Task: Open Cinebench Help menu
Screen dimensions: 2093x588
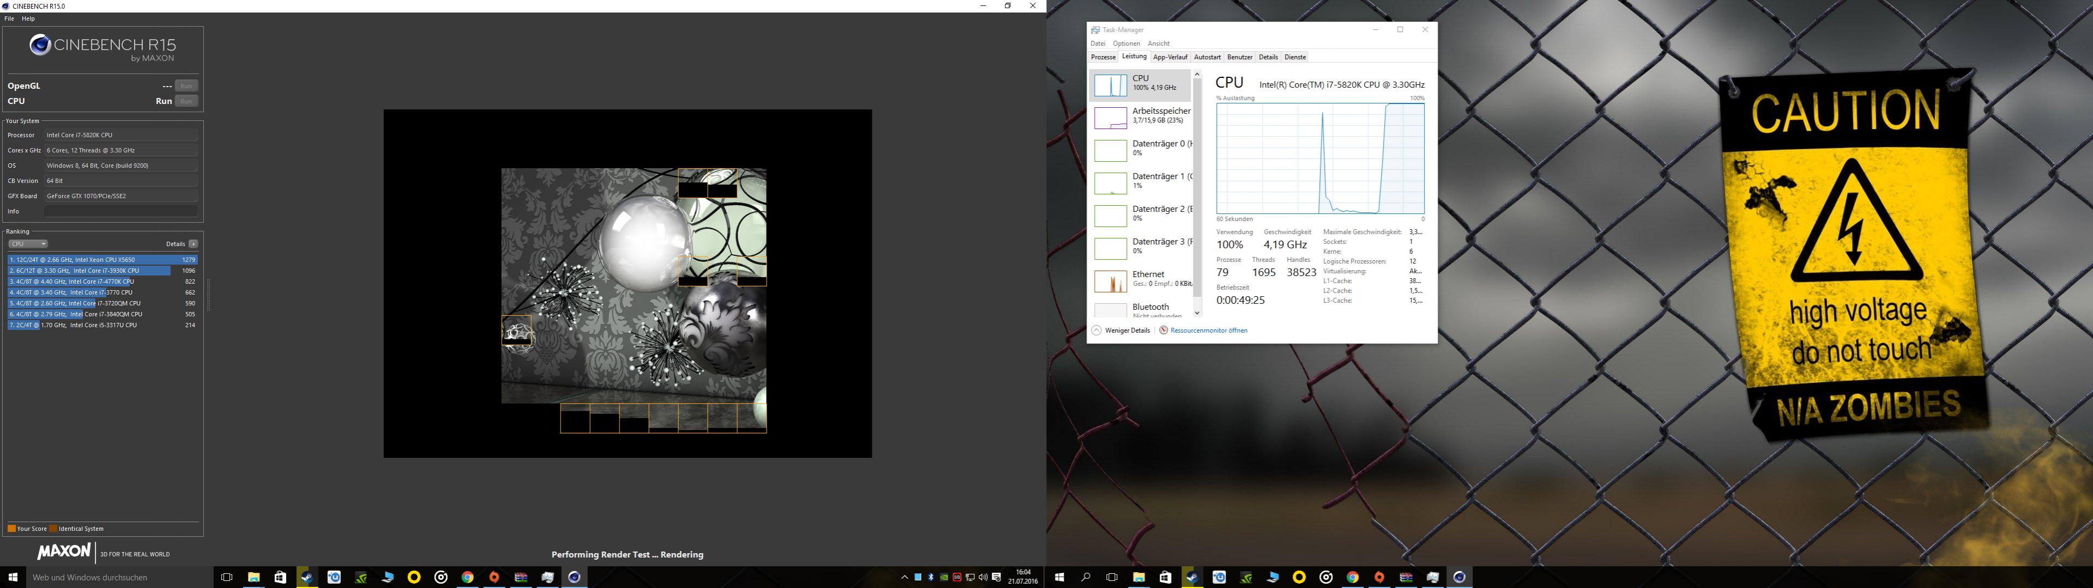Action: coord(28,19)
